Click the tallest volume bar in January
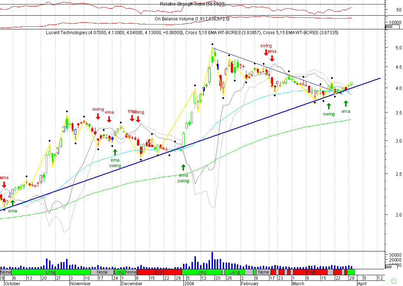Image resolution: width=403 pixels, height=286 pixels. coord(212,260)
